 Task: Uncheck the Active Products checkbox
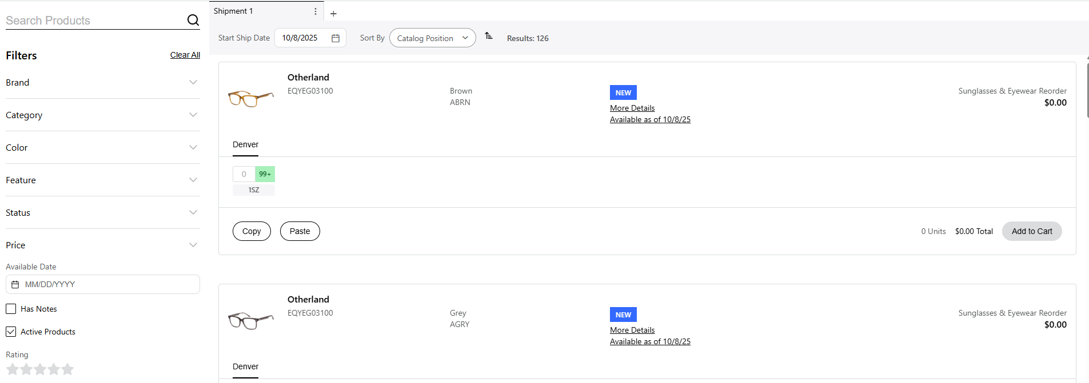click(11, 332)
